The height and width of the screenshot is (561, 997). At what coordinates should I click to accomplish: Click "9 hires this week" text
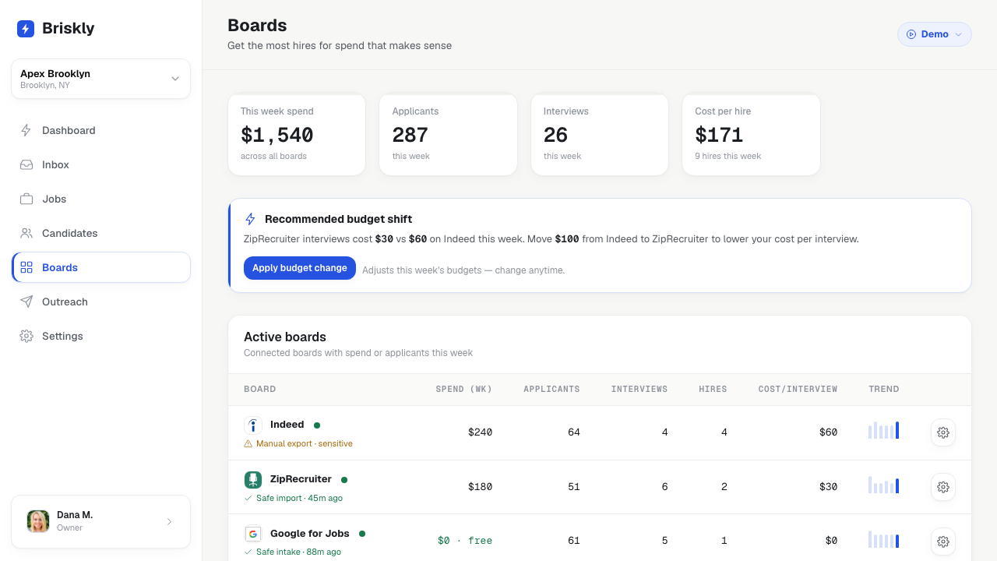728,156
